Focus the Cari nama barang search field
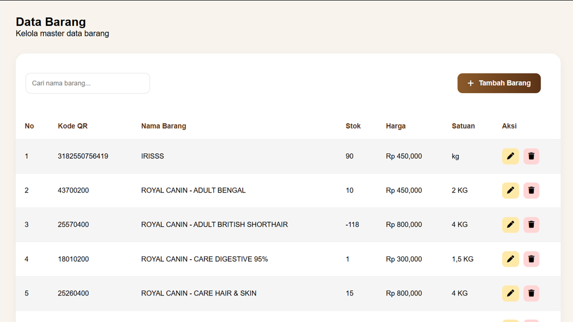Image resolution: width=573 pixels, height=322 pixels. pos(88,83)
